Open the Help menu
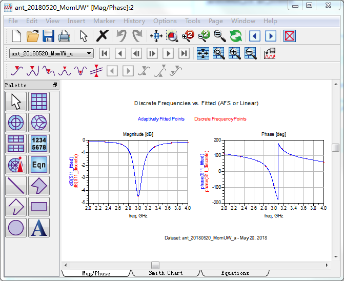The width and height of the screenshot is (344, 281). click(270, 21)
